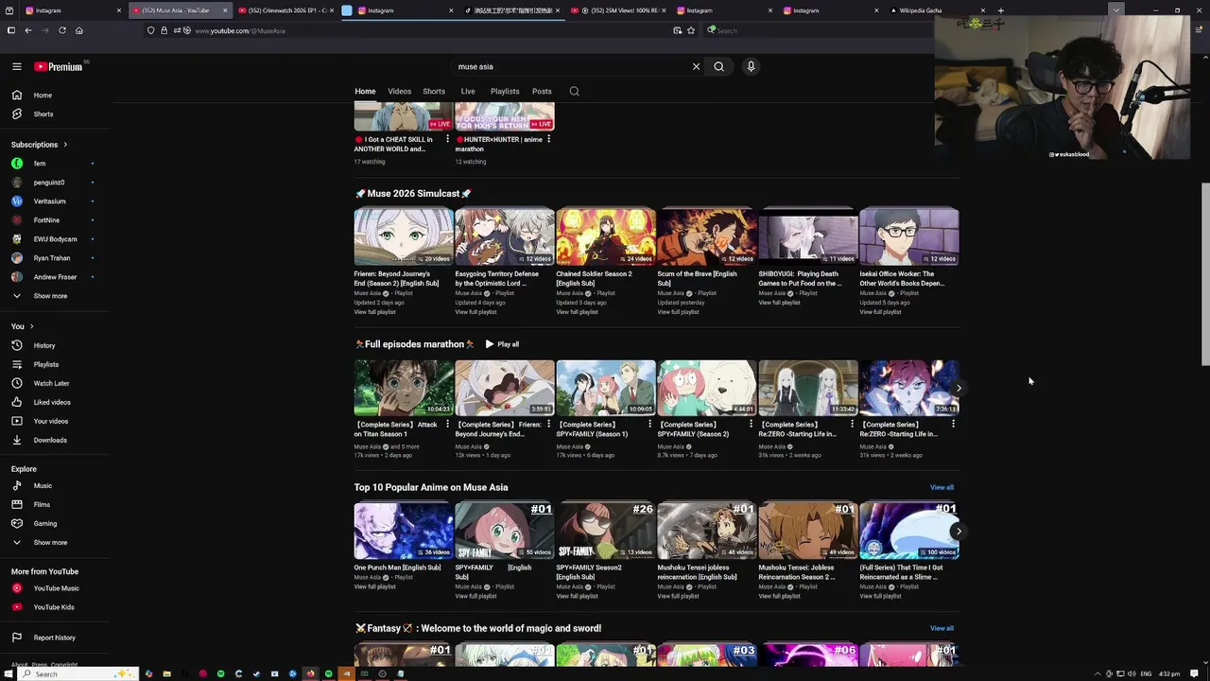Open the YouTube hamburger guide menu
Image resolution: width=1210 pixels, height=681 pixels.
tap(17, 66)
